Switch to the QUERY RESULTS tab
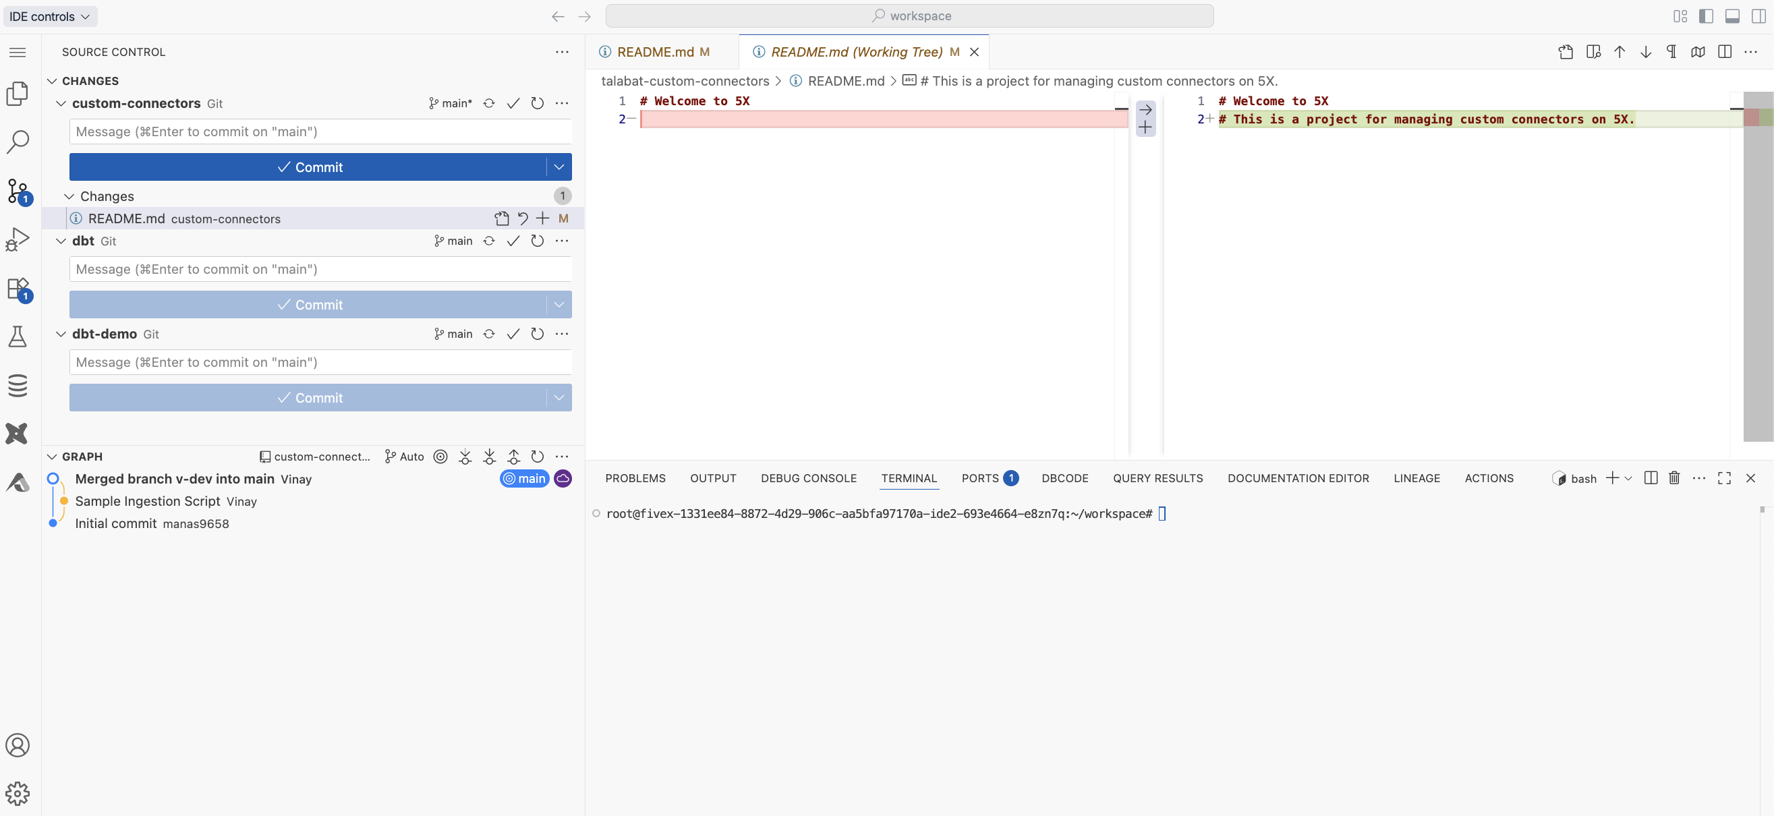 (x=1157, y=478)
